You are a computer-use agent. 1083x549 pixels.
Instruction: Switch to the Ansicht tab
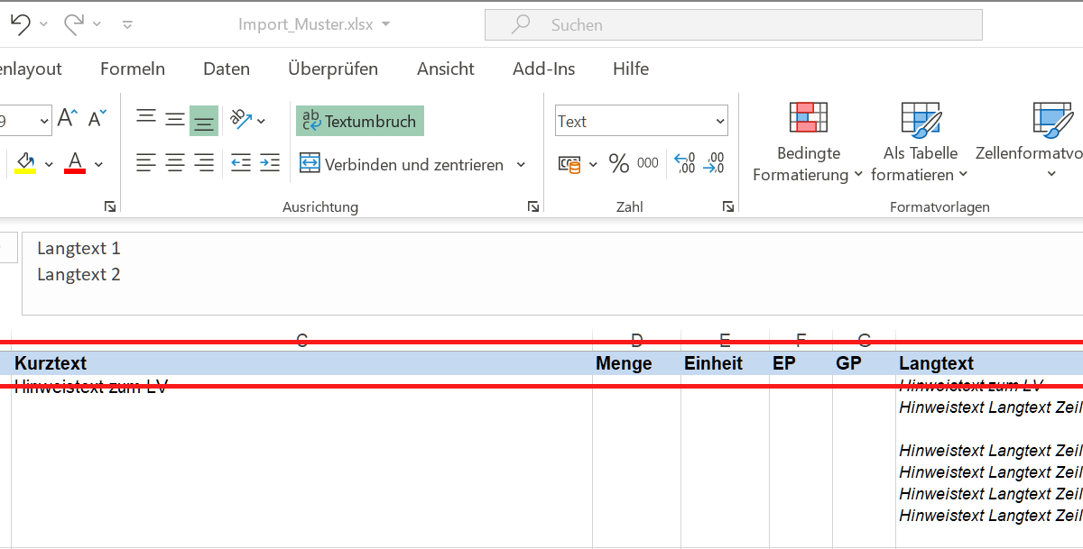point(446,69)
